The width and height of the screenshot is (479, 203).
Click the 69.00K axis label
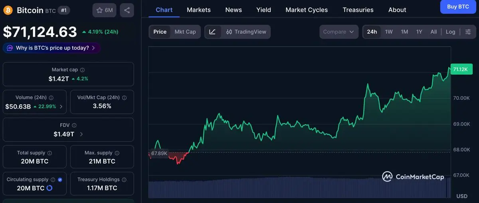pos(462,124)
